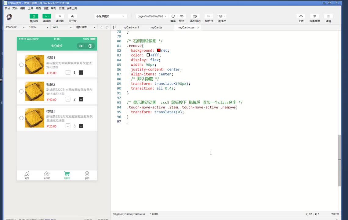Image resolution: width=348 pixels, height=220 pixels.
Task: Open the 微信开发者工具 menu
Action: 68,8
